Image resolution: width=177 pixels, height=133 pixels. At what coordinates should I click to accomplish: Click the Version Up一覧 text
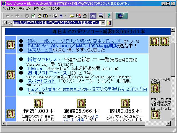[41, 64]
